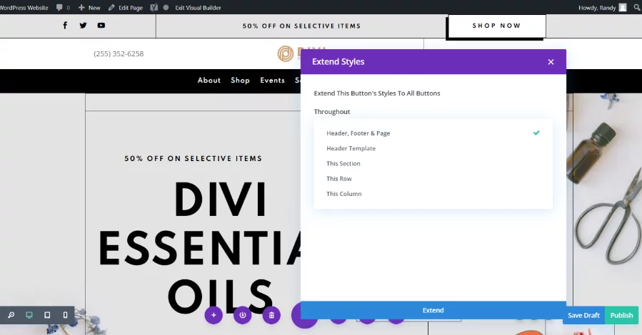The width and height of the screenshot is (642, 335).
Task: Publish the page
Action: pos(621,315)
